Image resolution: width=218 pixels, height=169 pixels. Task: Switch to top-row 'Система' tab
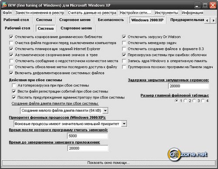click(44, 20)
